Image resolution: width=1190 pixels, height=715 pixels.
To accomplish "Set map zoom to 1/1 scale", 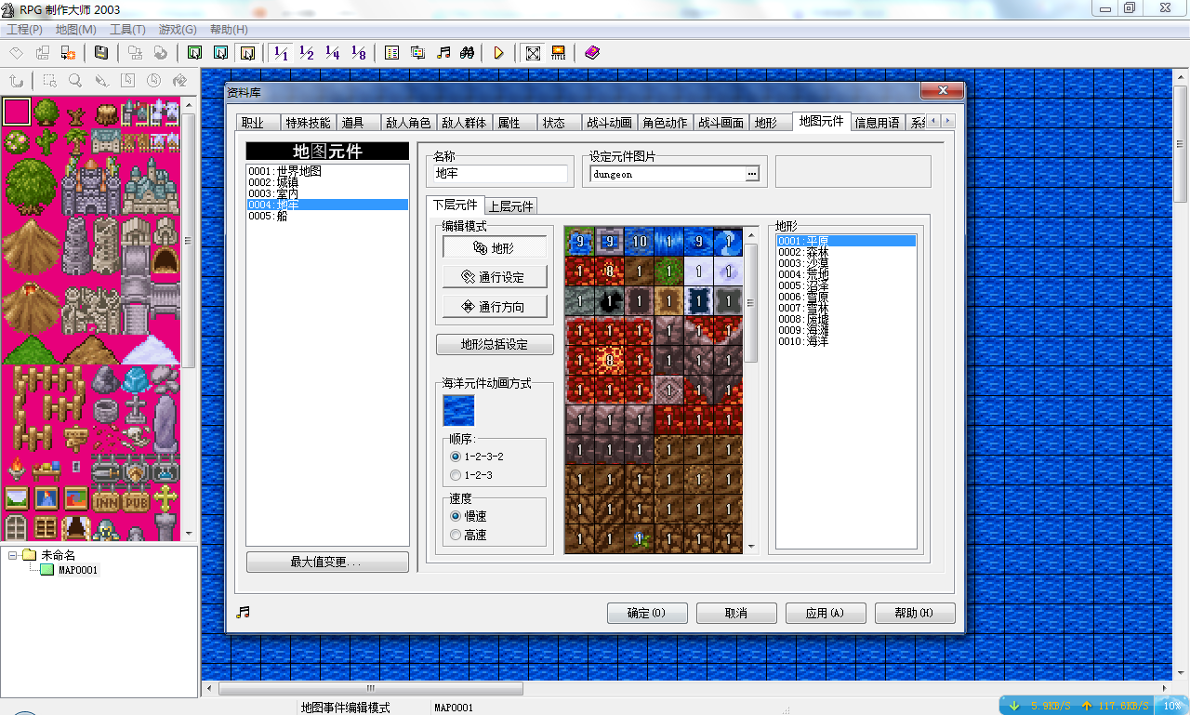I will coord(281,52).
